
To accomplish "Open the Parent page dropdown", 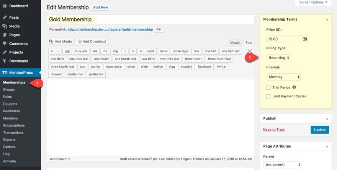I will 282,165.
